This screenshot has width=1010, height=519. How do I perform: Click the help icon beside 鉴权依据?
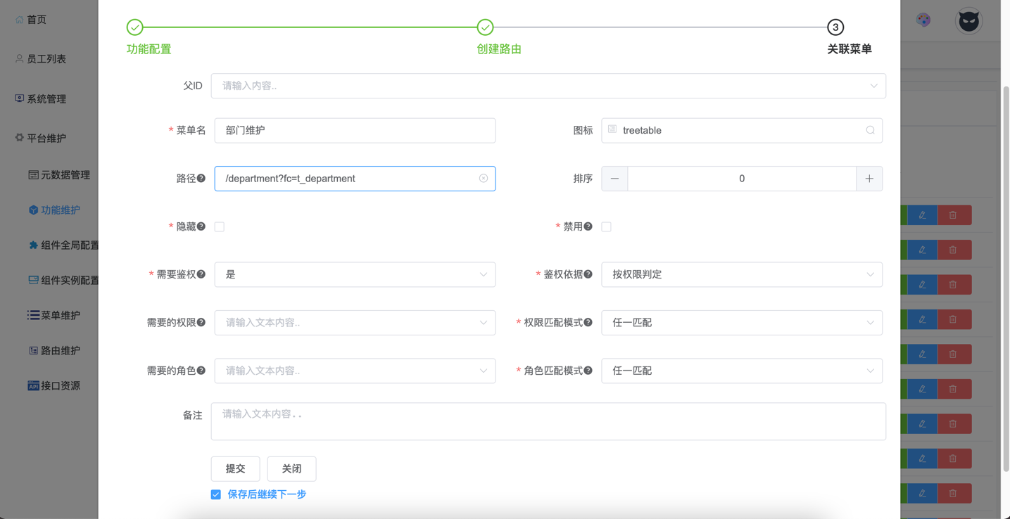(x=588, y=274)
